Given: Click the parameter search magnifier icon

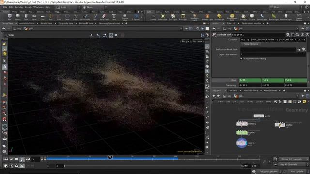Looking at the screenshot, I should pos(297,34).
